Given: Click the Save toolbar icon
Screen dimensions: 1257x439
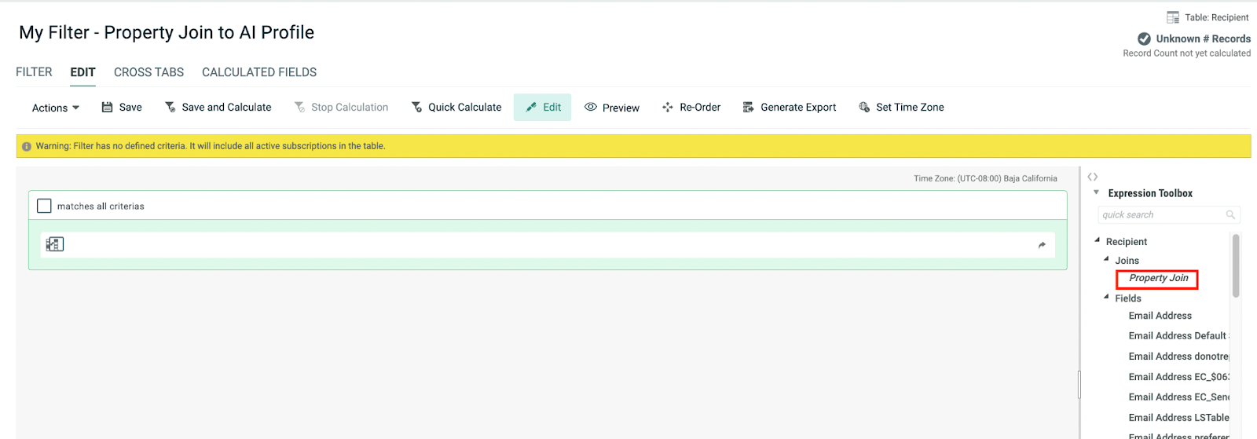Looking at the screenshot, I should [108, 108].
